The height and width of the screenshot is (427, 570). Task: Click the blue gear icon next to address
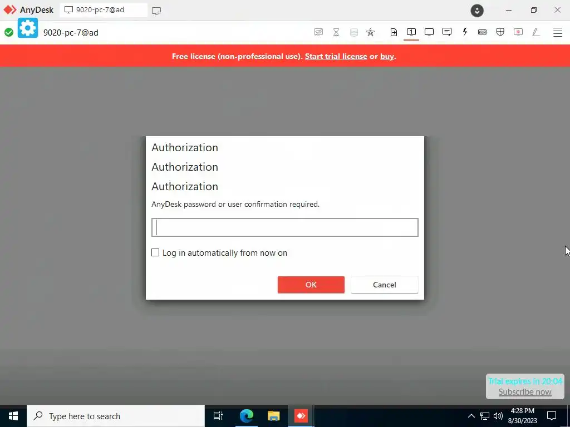click(x=28, y=28)
